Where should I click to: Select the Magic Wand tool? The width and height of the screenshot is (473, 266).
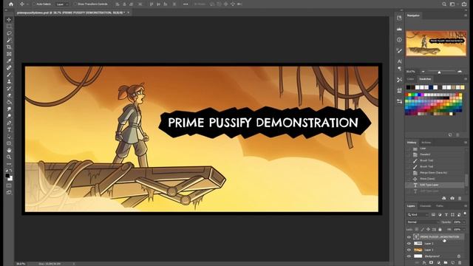point(9,40)
